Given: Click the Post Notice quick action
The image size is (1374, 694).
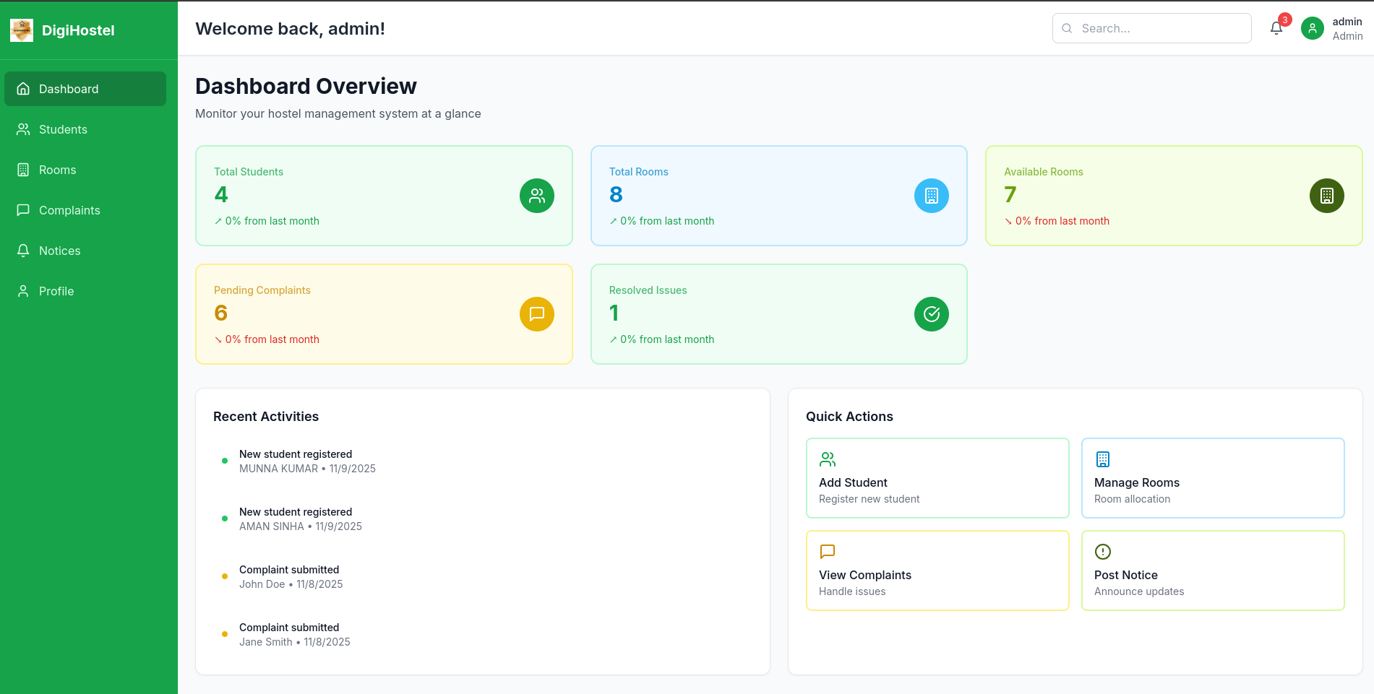Looking at the screenshot, I should click(x=1213, y=570).
